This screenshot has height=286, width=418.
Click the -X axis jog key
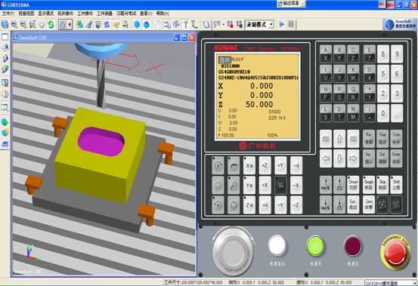point(296,185)
